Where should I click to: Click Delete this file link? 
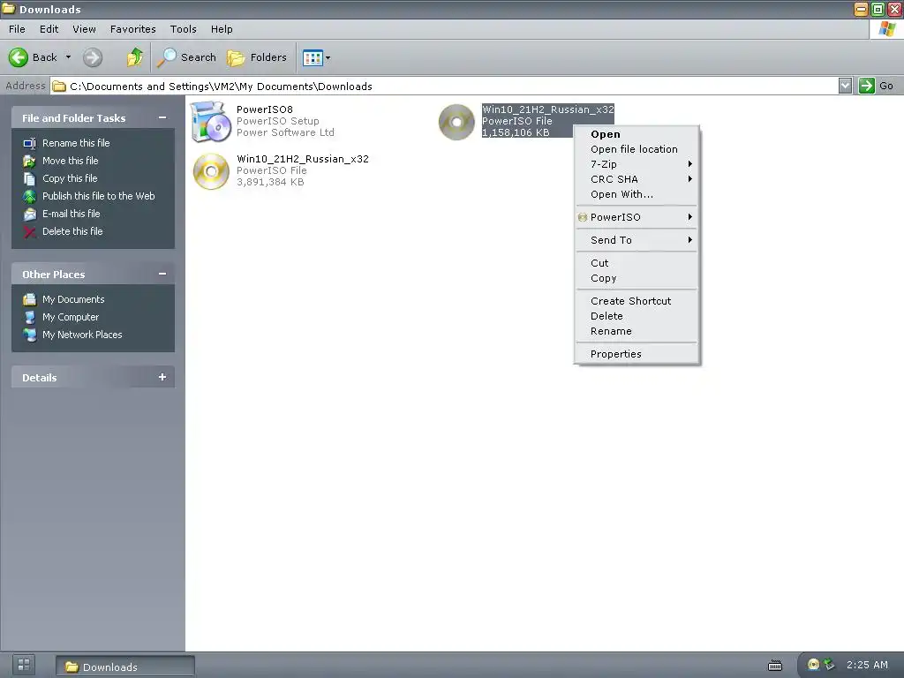[x=72, y=231]
